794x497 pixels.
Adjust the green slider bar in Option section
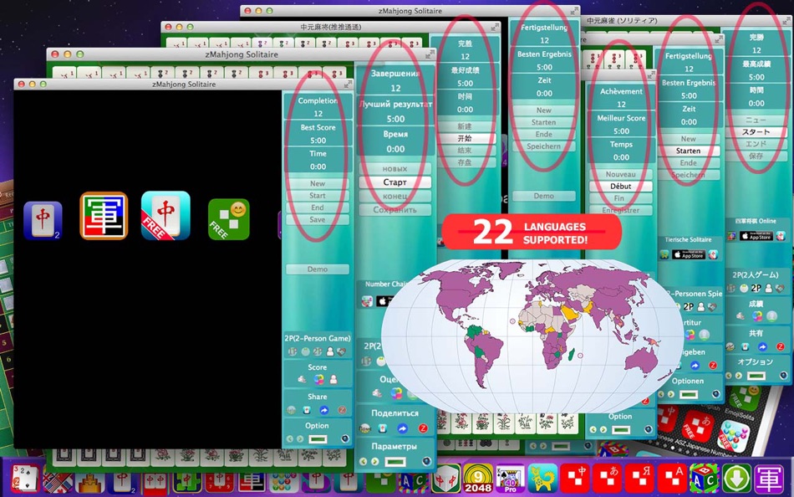(318, 438)
